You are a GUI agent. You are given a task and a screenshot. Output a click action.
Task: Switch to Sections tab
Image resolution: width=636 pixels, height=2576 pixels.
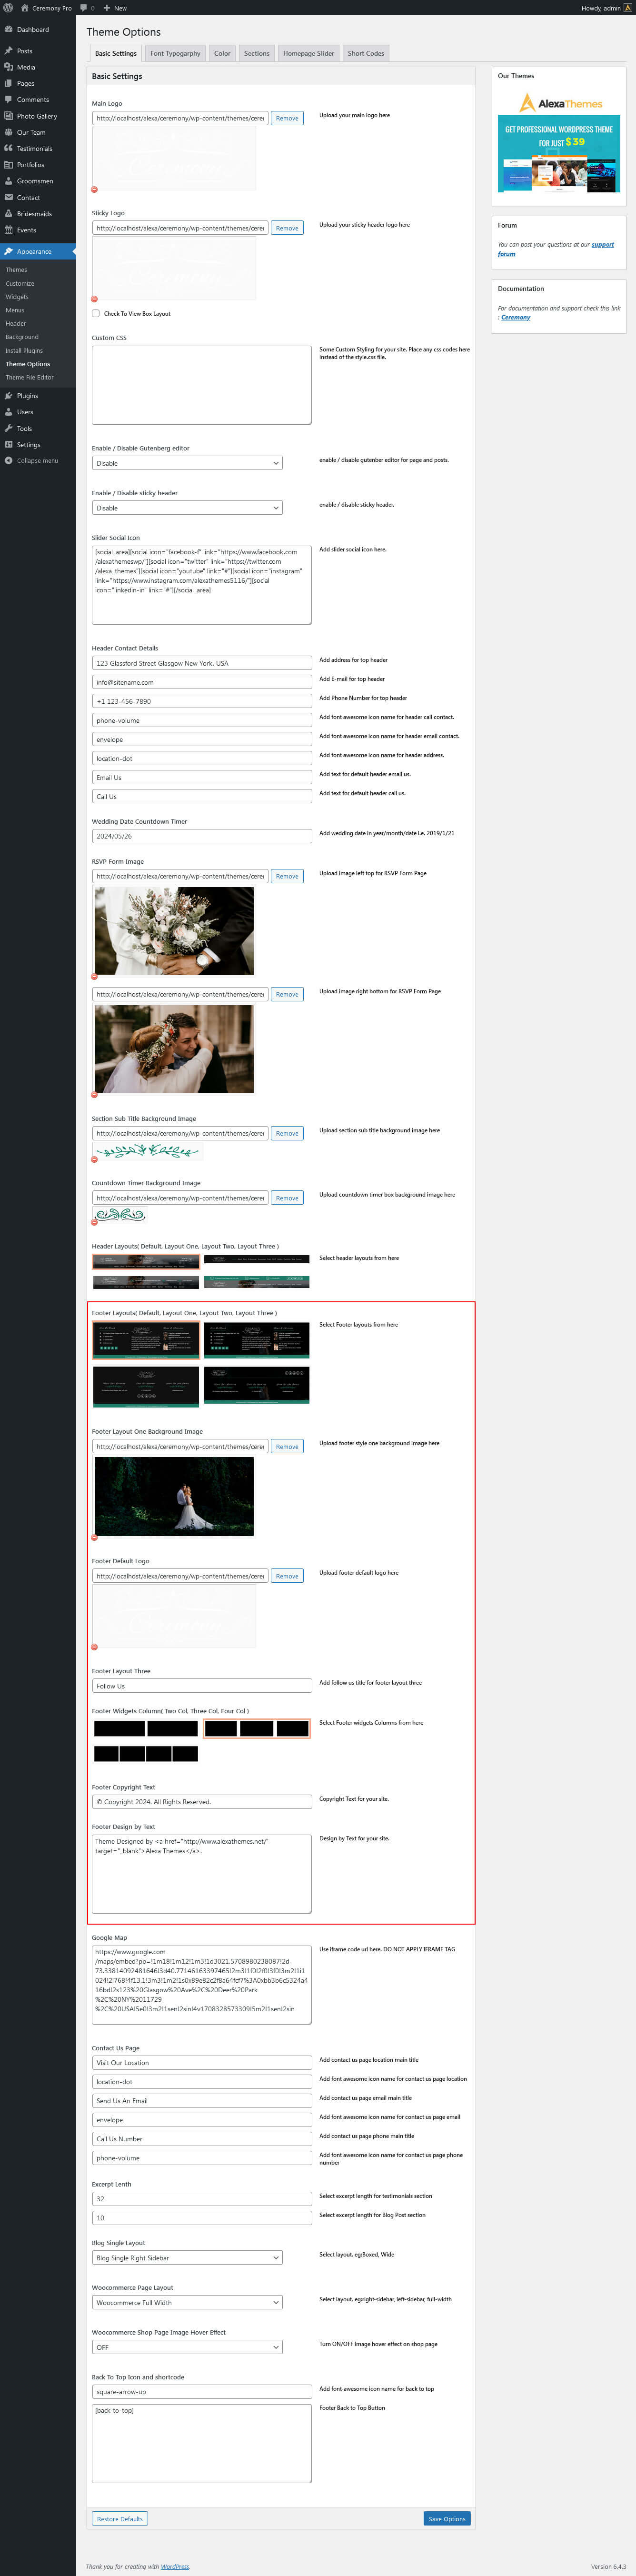click(257, 53)
